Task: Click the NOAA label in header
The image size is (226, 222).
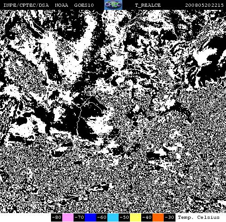Action: pos(61,5)
